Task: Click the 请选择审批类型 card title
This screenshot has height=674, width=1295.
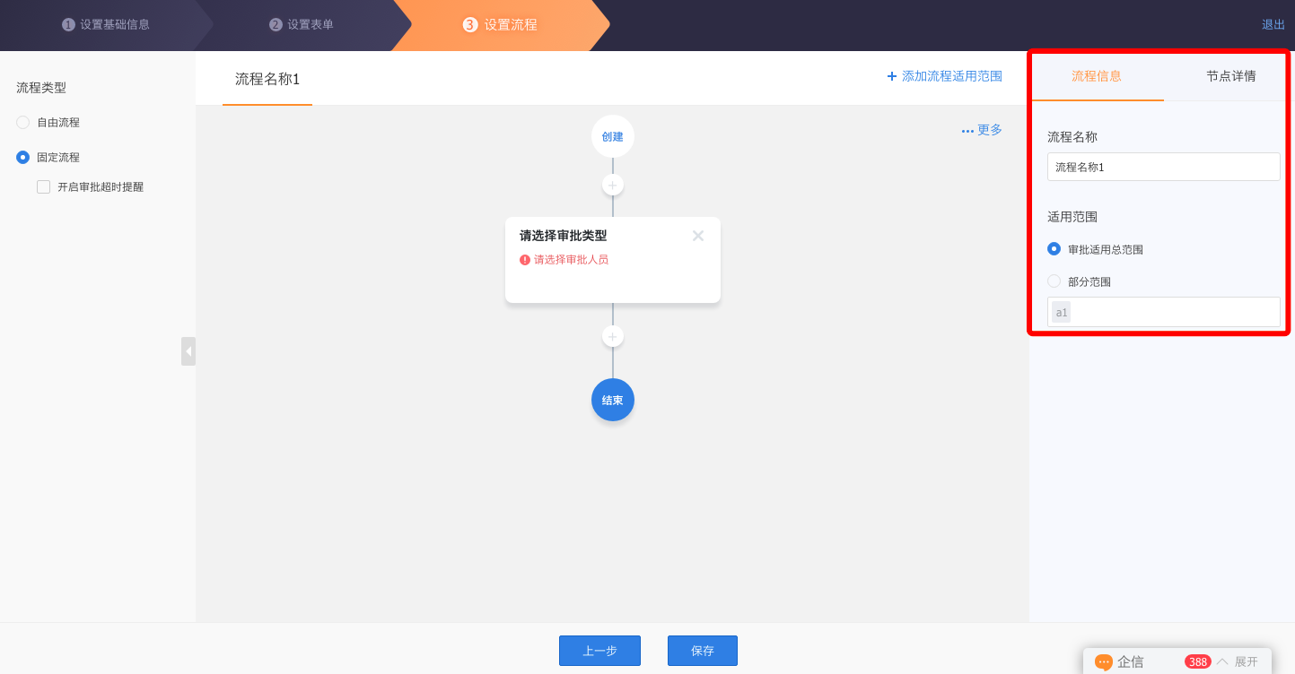Action: tap(564, 236)
